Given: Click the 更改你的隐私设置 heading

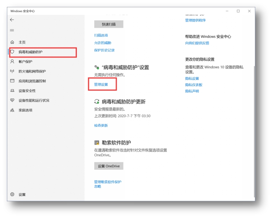Looking at the screenshot, I should (200, 59).
